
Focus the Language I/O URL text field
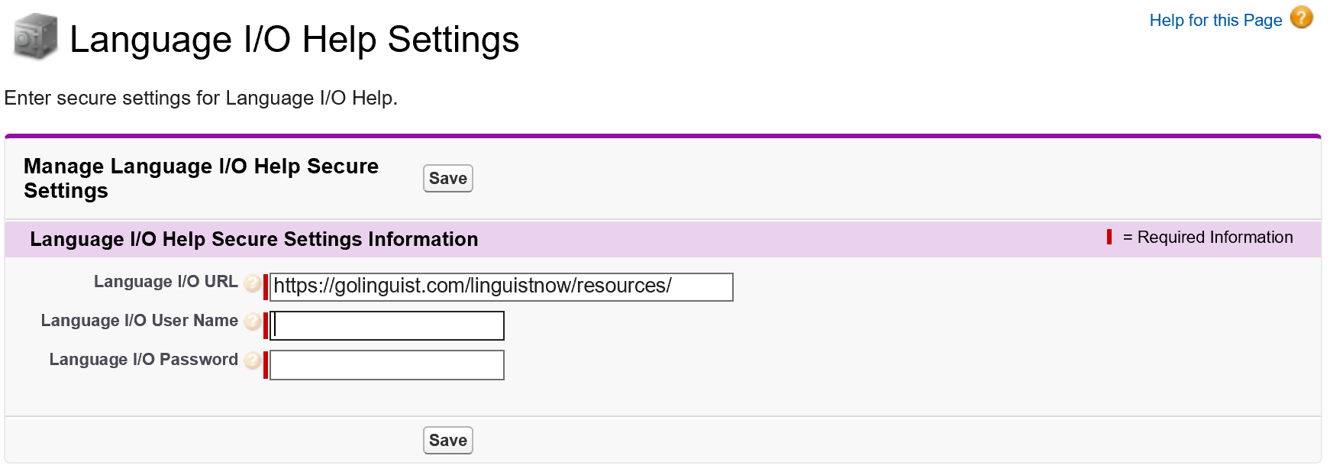(x=501, y=287)
